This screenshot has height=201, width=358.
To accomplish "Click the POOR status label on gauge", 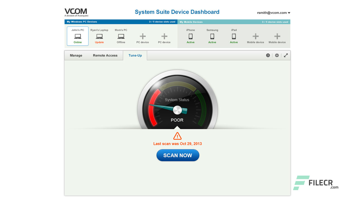I will click(x=177, y=120).
